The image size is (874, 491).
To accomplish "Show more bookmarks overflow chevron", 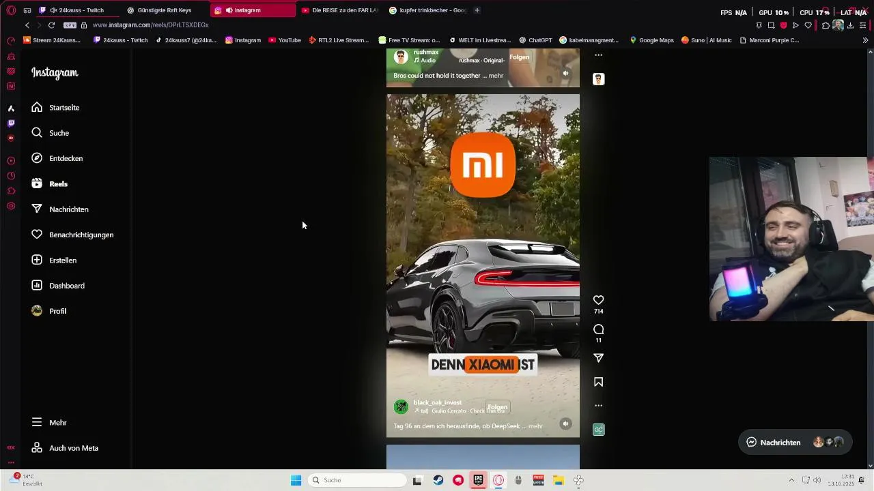I will [x=865, y=40].
